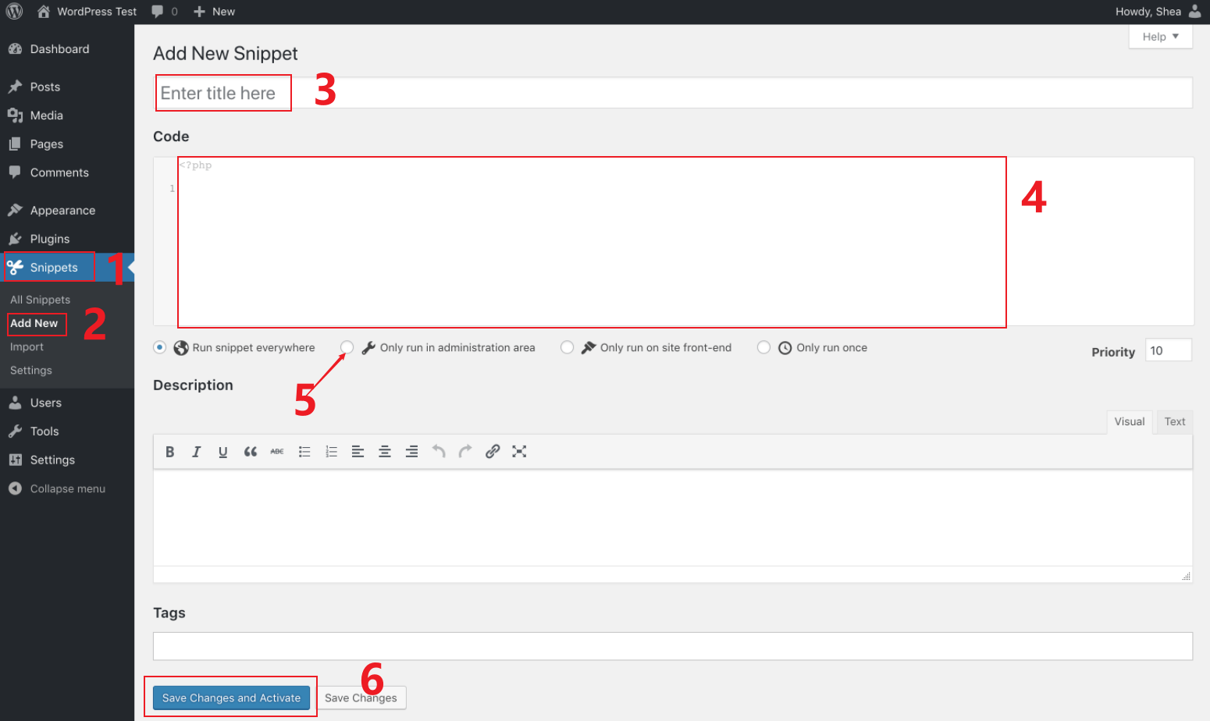Click the Dashboard gauge icon
The height and width of the screenshot is (721, 1210).
pos(15,49)
